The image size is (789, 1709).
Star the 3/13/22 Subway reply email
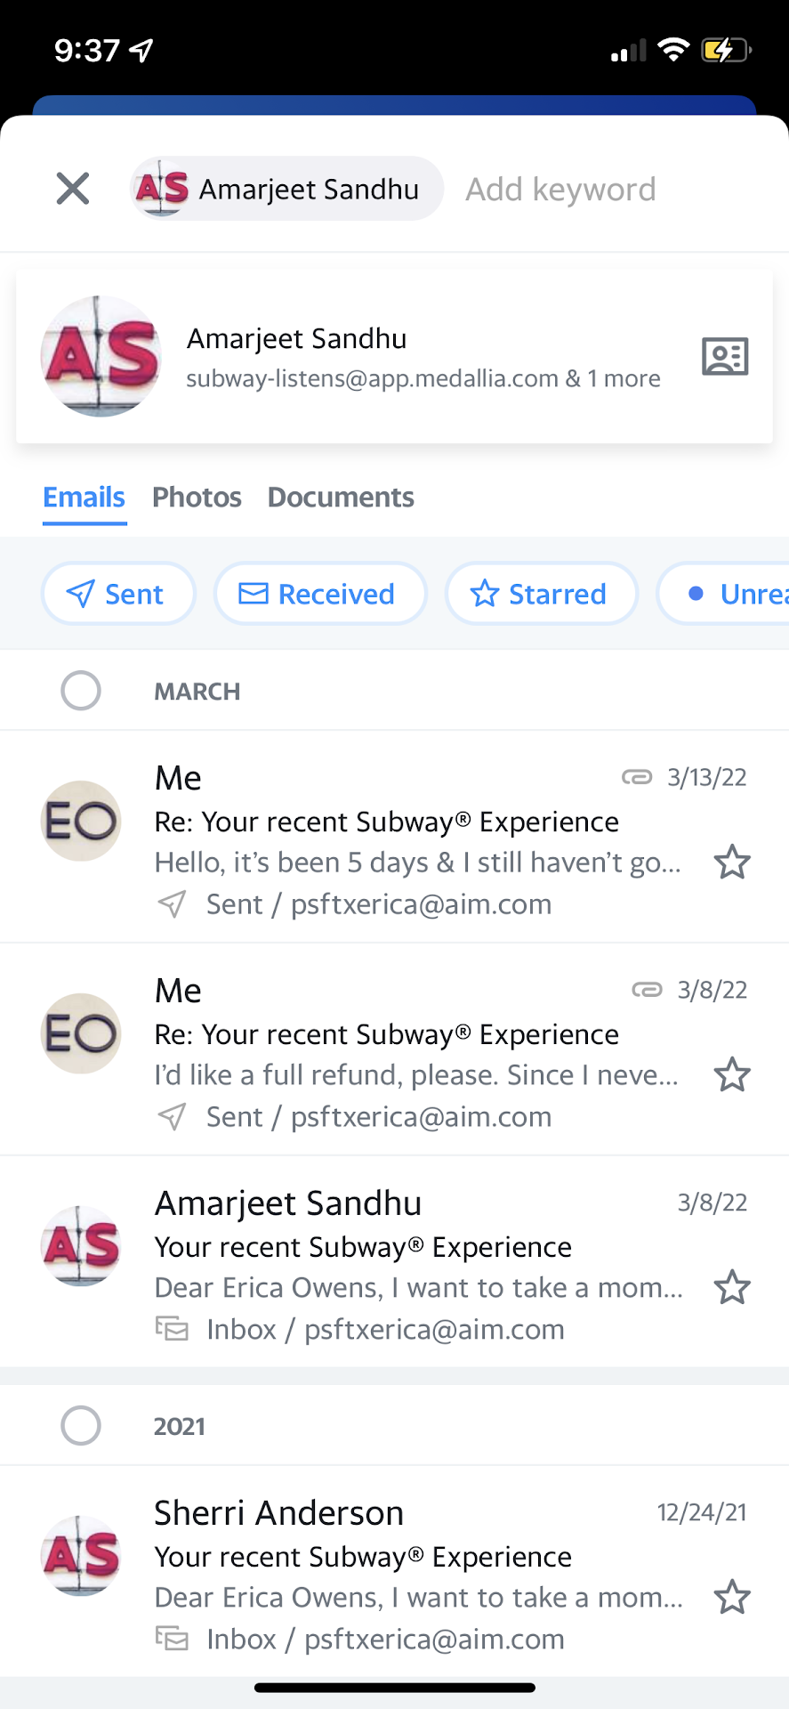(732, 863)
